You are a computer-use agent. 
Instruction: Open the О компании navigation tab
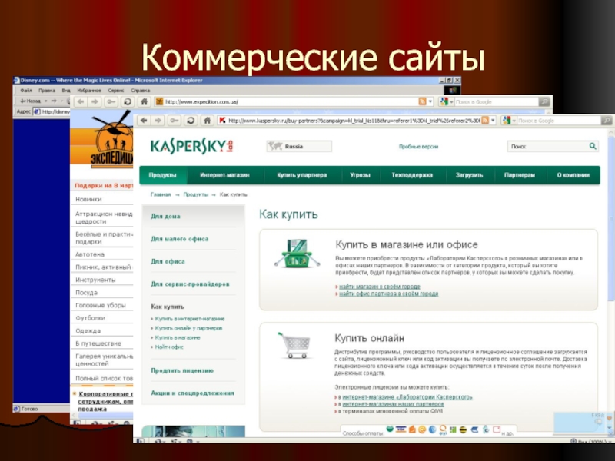tap(573, 175)
